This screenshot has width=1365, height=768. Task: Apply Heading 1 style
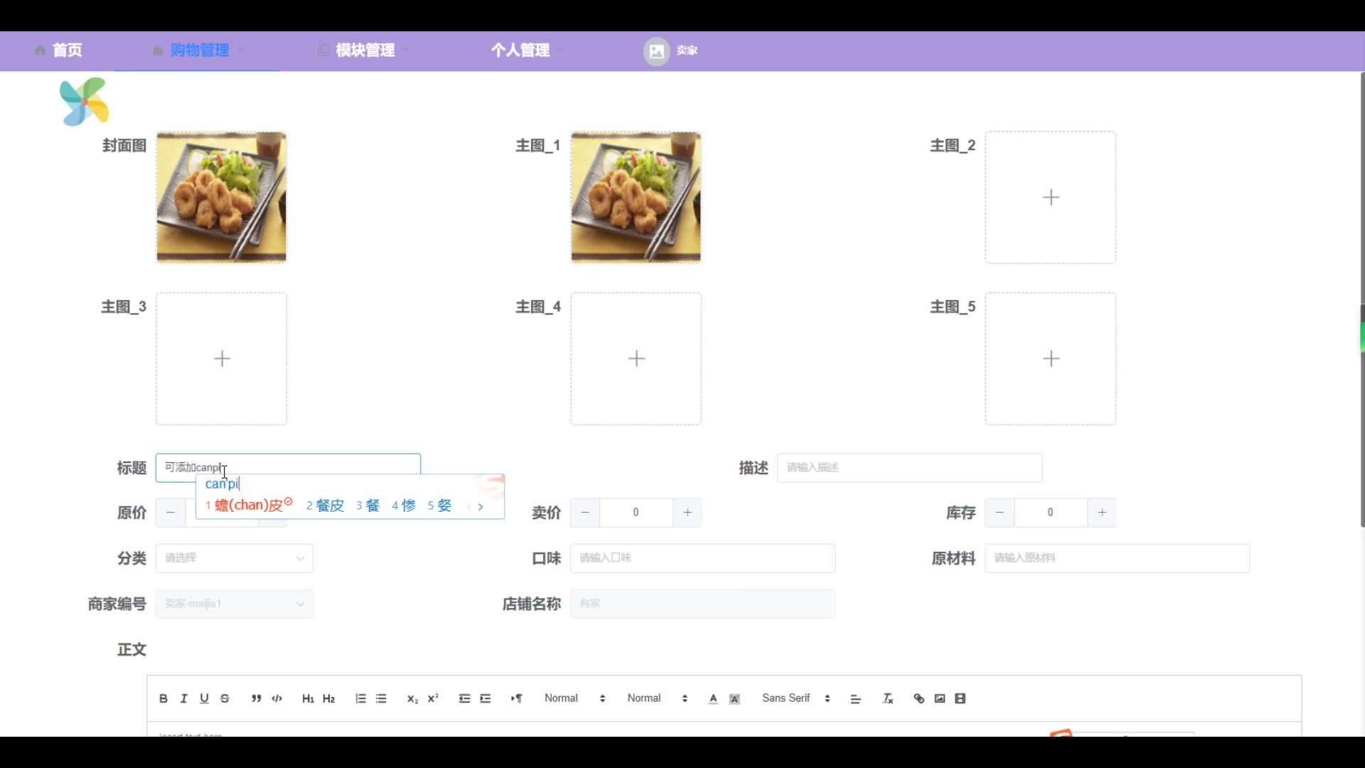(308, 699)
